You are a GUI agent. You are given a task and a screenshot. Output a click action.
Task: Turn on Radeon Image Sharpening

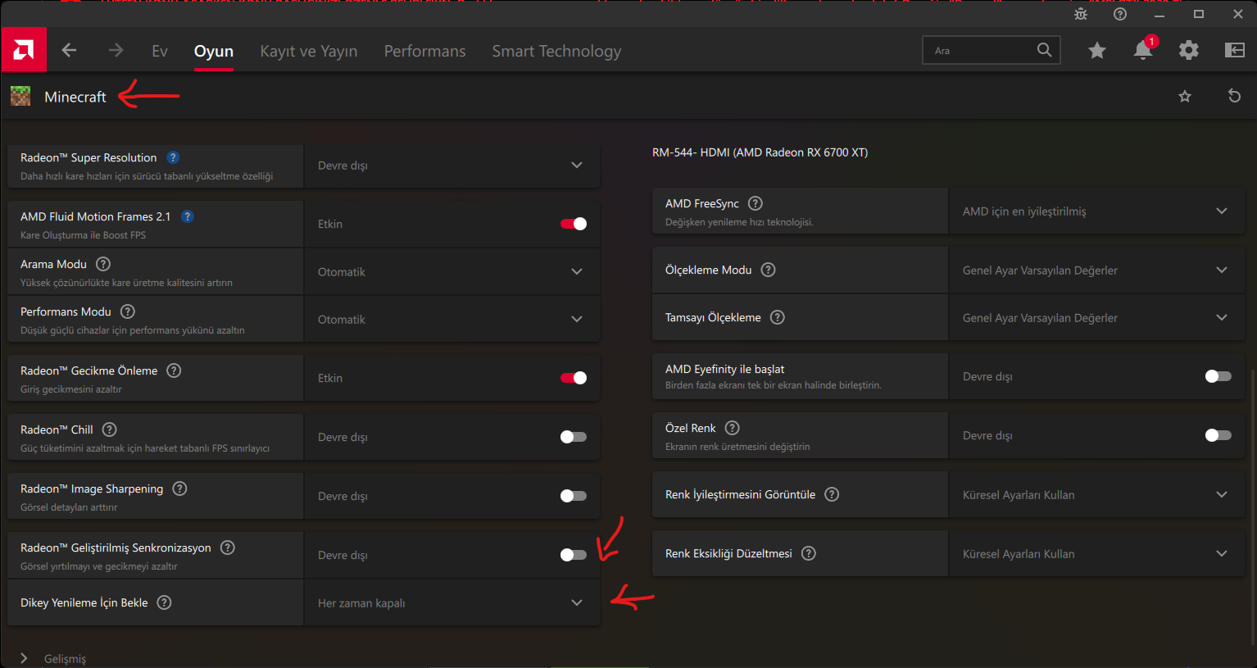574,496
